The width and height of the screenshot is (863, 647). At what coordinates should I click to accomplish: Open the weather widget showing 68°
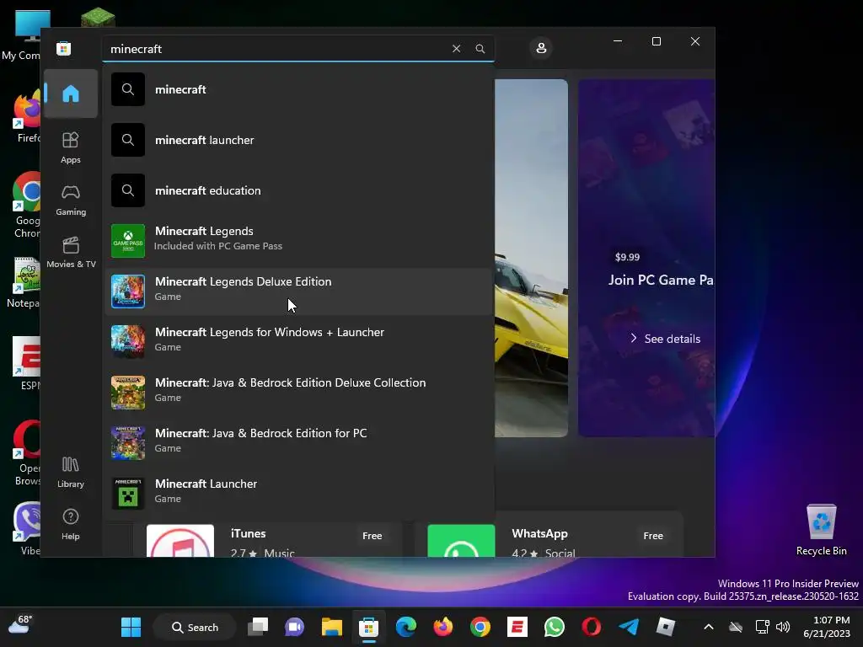pos(21,625)
